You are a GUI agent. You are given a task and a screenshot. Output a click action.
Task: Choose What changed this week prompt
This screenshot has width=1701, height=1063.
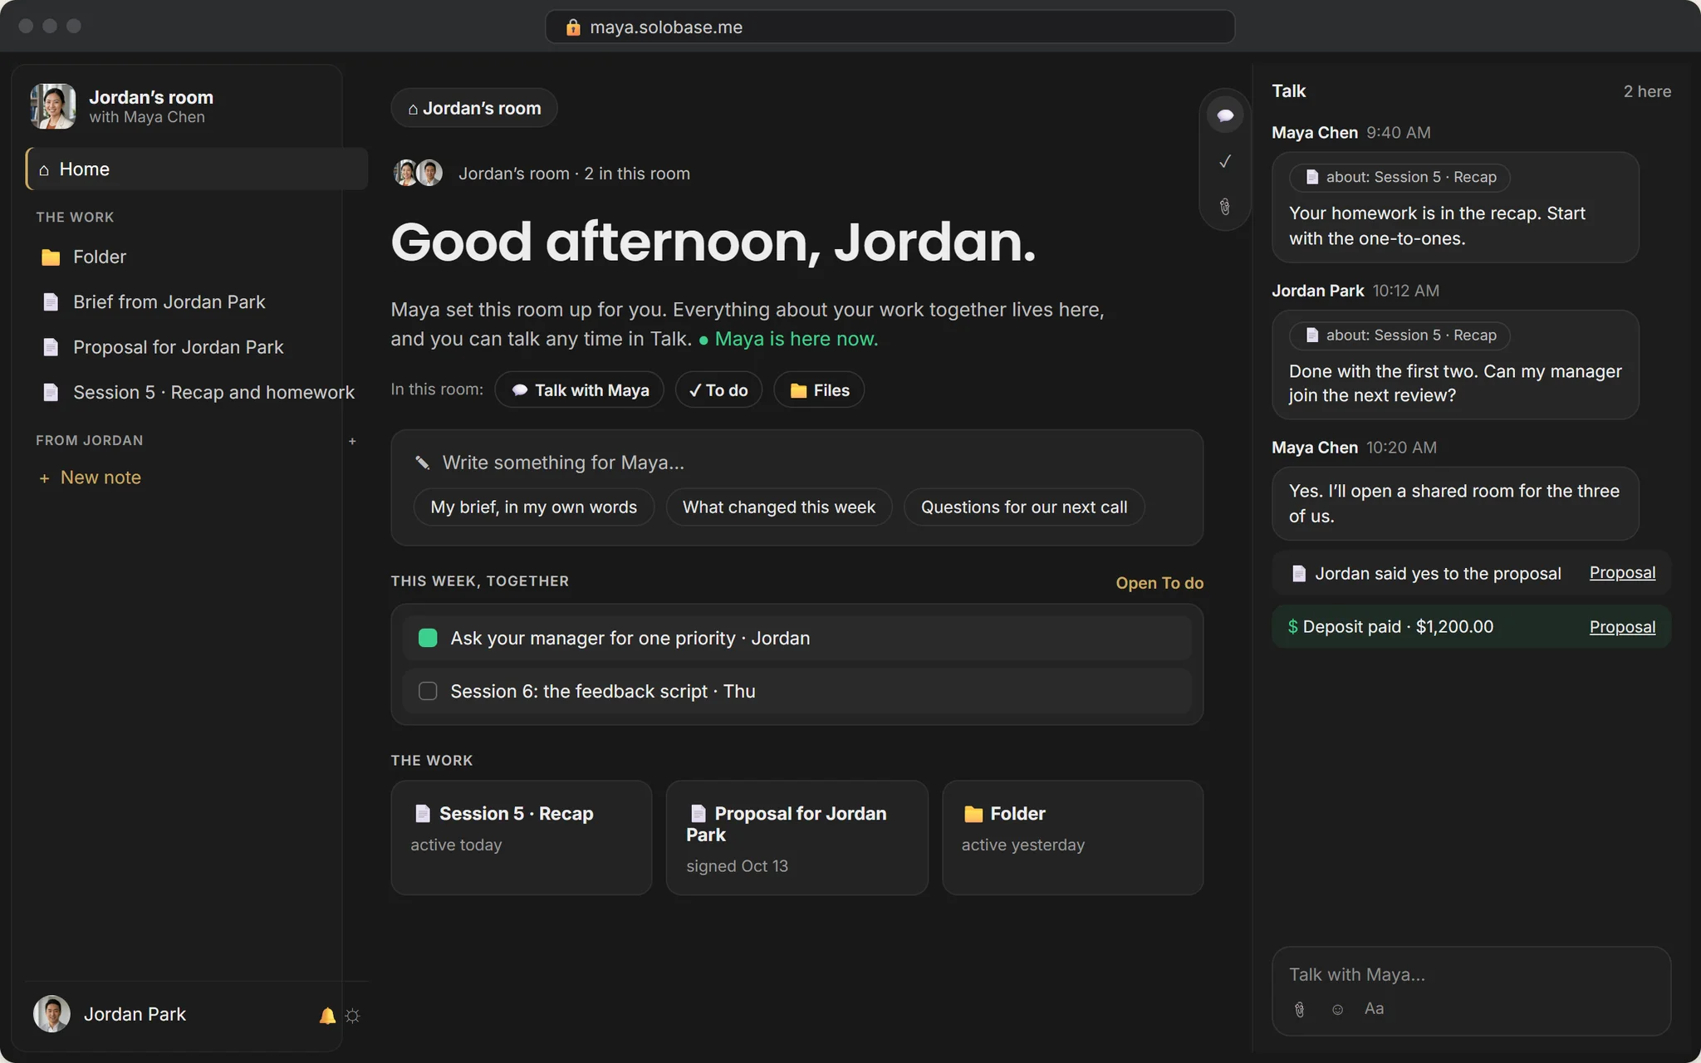point(779,507)
